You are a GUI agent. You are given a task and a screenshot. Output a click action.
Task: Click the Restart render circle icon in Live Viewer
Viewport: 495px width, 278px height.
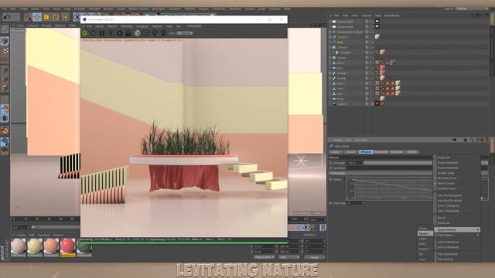(93, 33)
